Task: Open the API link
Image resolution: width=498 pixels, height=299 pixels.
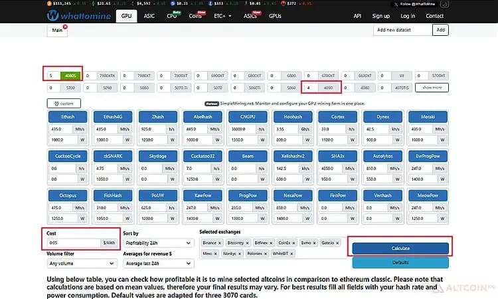Action: tap(357, 16)
